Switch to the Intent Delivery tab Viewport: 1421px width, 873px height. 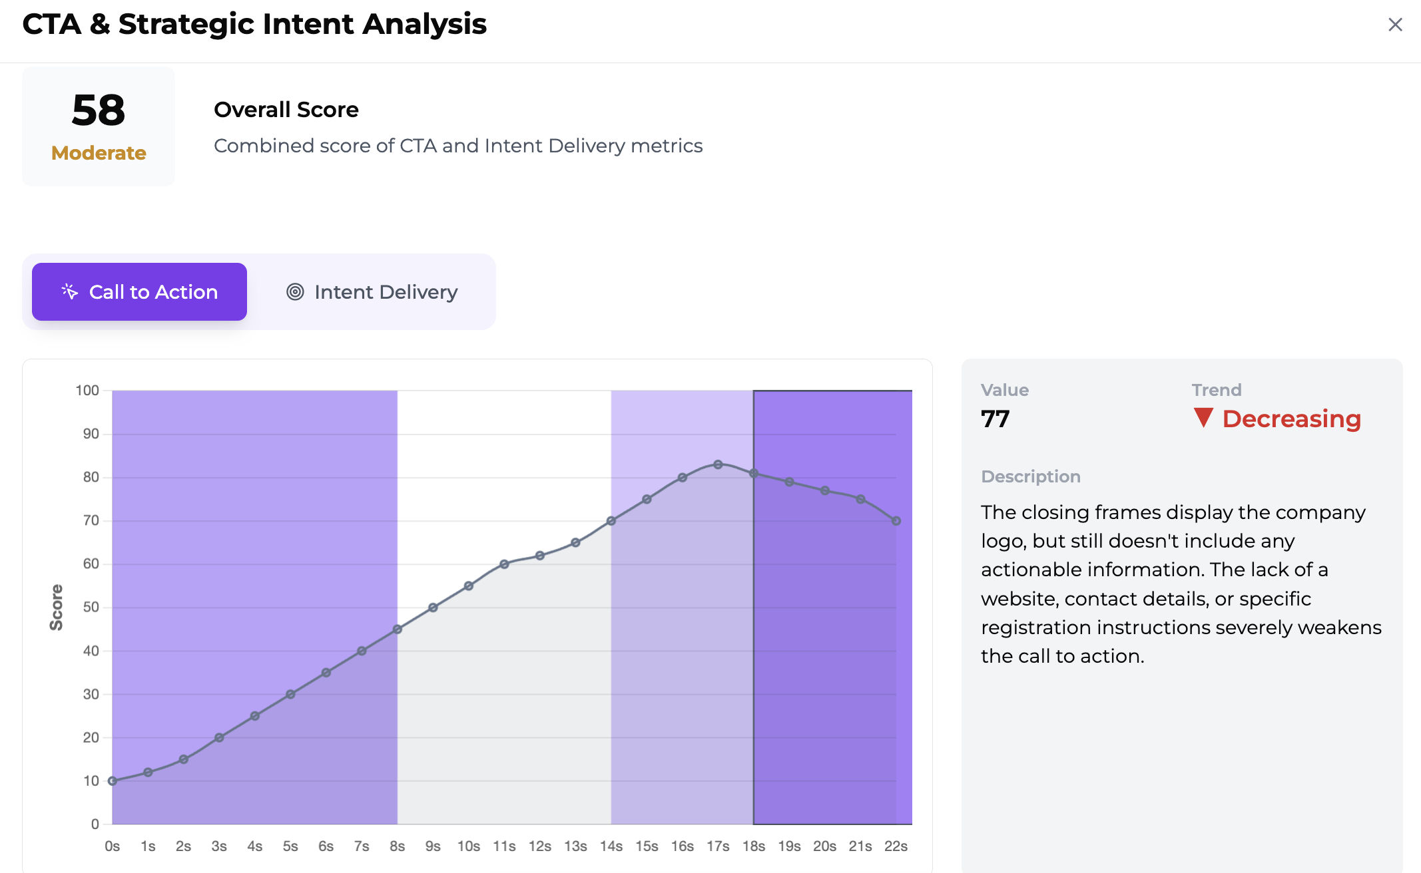(372, 292)
